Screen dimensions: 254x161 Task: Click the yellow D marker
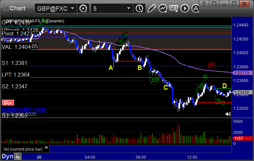click(224, 86)
